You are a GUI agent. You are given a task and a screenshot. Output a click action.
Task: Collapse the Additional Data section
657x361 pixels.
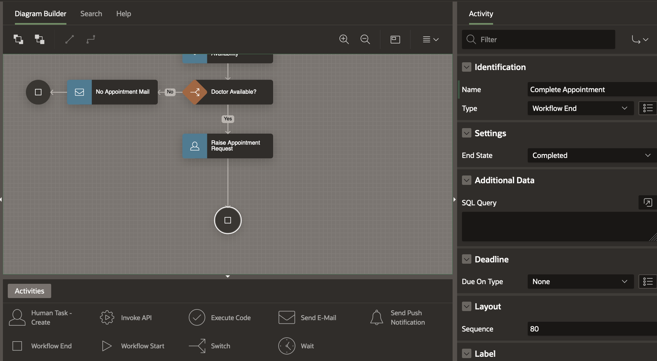coord(467,180)
